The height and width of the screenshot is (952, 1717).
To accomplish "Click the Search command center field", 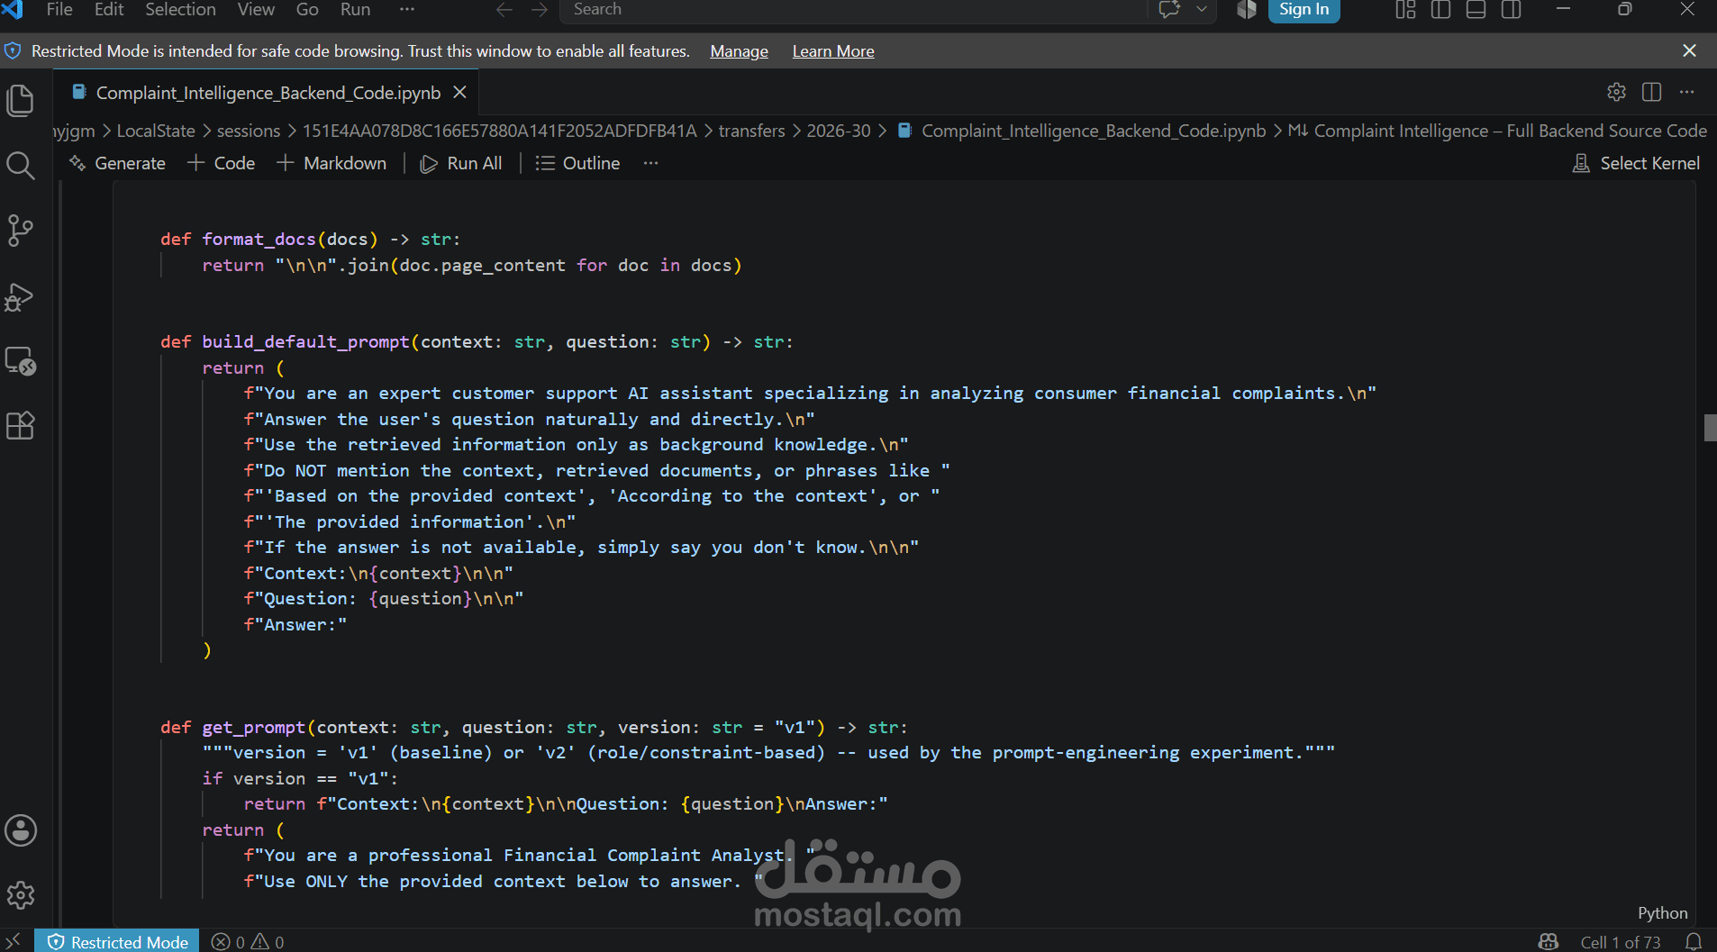I will pos(852,9).
